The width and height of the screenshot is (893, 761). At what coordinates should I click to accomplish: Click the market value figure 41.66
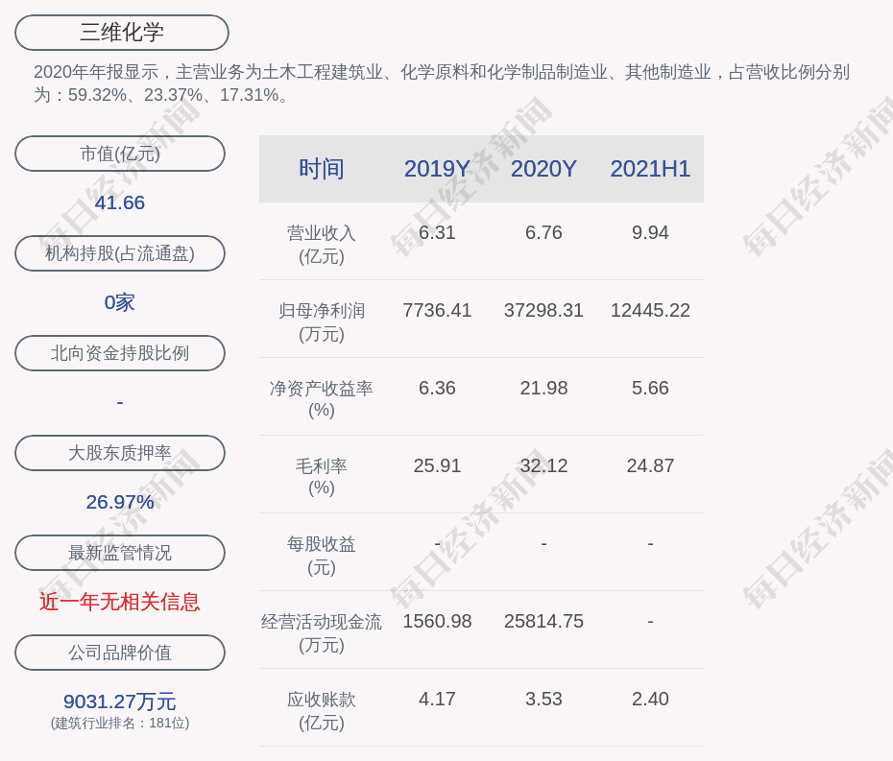point(120,202)
